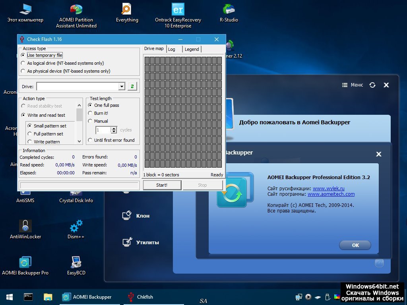Click refresh icon in Aomei Backupper header
This screenshot has width=407, height=305.
(x=372, y=85)
